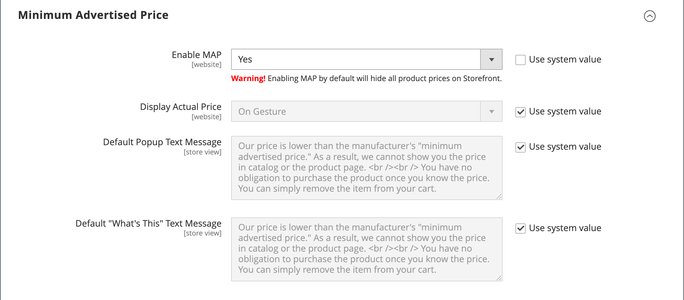The height and width of the screenshot is (300, 684).
Task: Click the red Warning! text
Action: (x=248, y=79)
